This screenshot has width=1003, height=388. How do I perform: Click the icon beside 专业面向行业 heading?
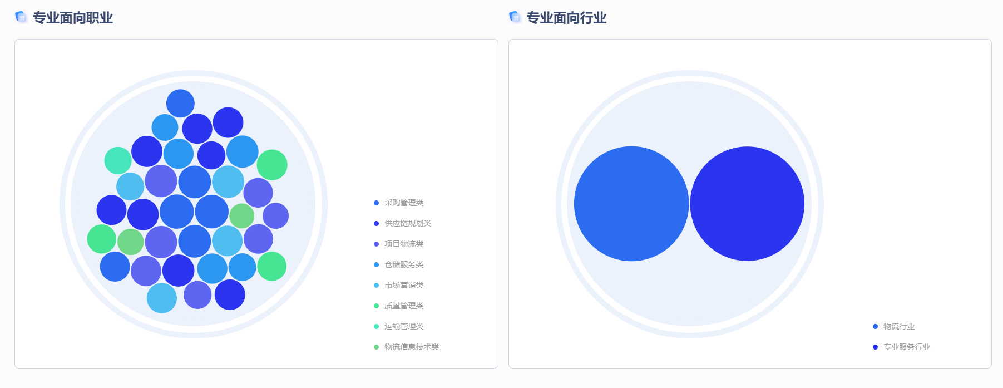(515, 17)
